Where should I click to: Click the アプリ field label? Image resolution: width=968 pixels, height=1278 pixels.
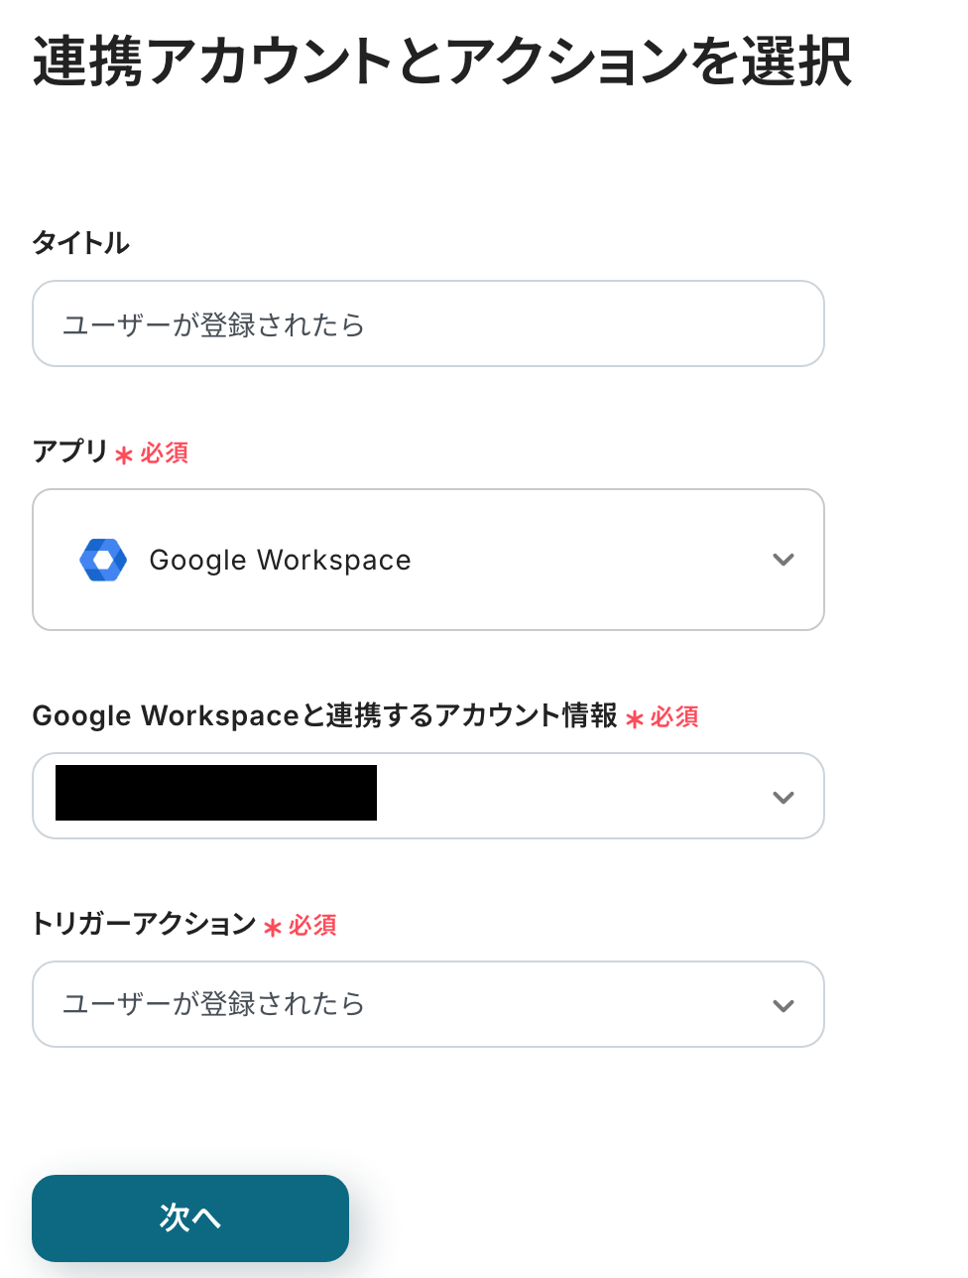69,451
